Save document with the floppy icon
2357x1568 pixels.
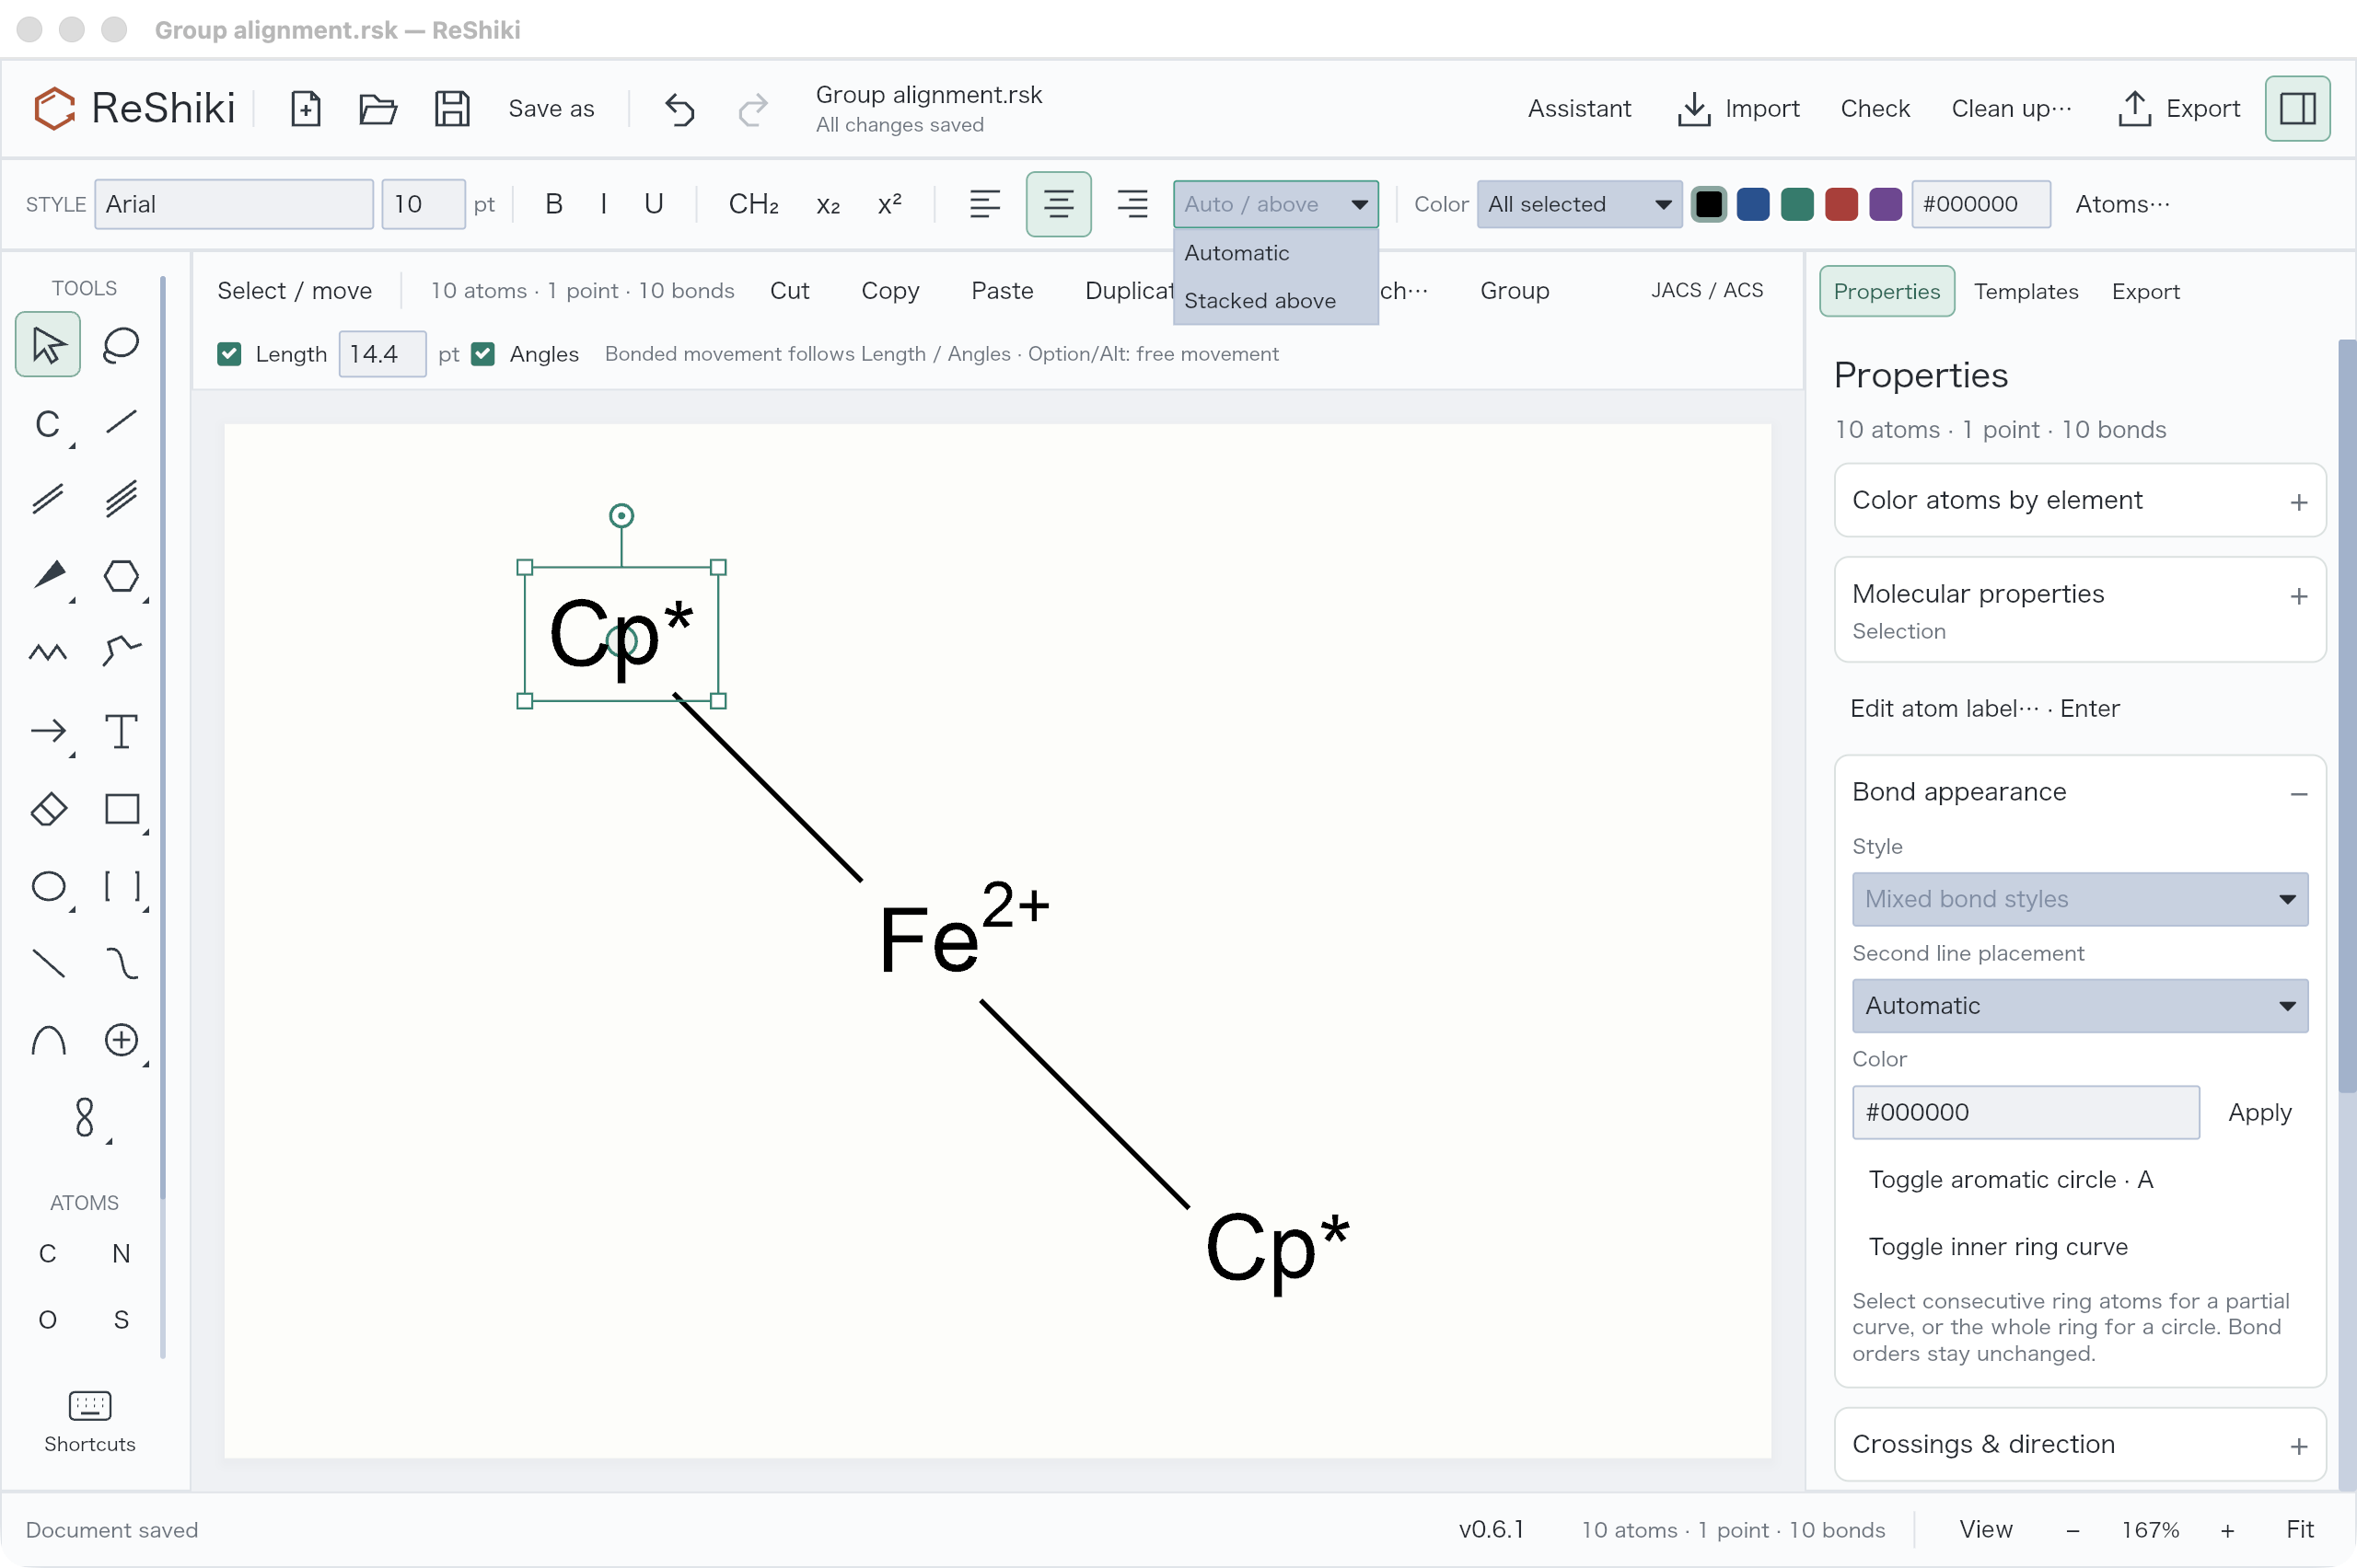tap(452, 108)
